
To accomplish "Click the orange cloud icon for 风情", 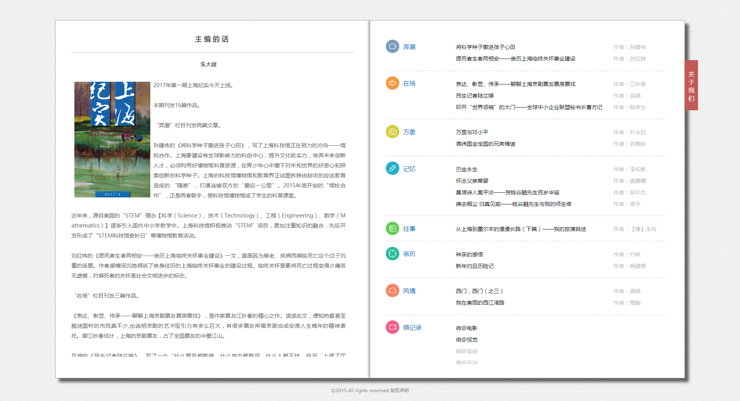I will point(392,290).
